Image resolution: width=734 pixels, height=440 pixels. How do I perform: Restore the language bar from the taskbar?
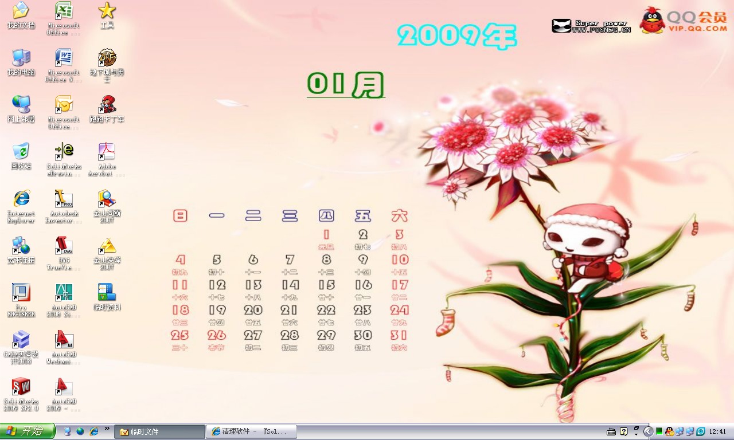click(x=637, y=428)
